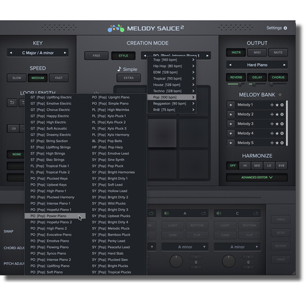Choose PO [Pop] Power Piano style

click(55, 216)
